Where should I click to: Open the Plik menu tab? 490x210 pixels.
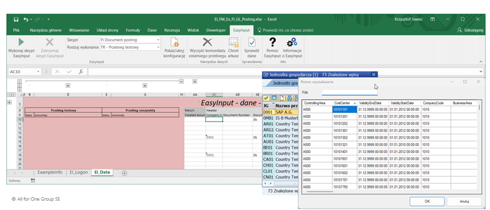(16, 30)
